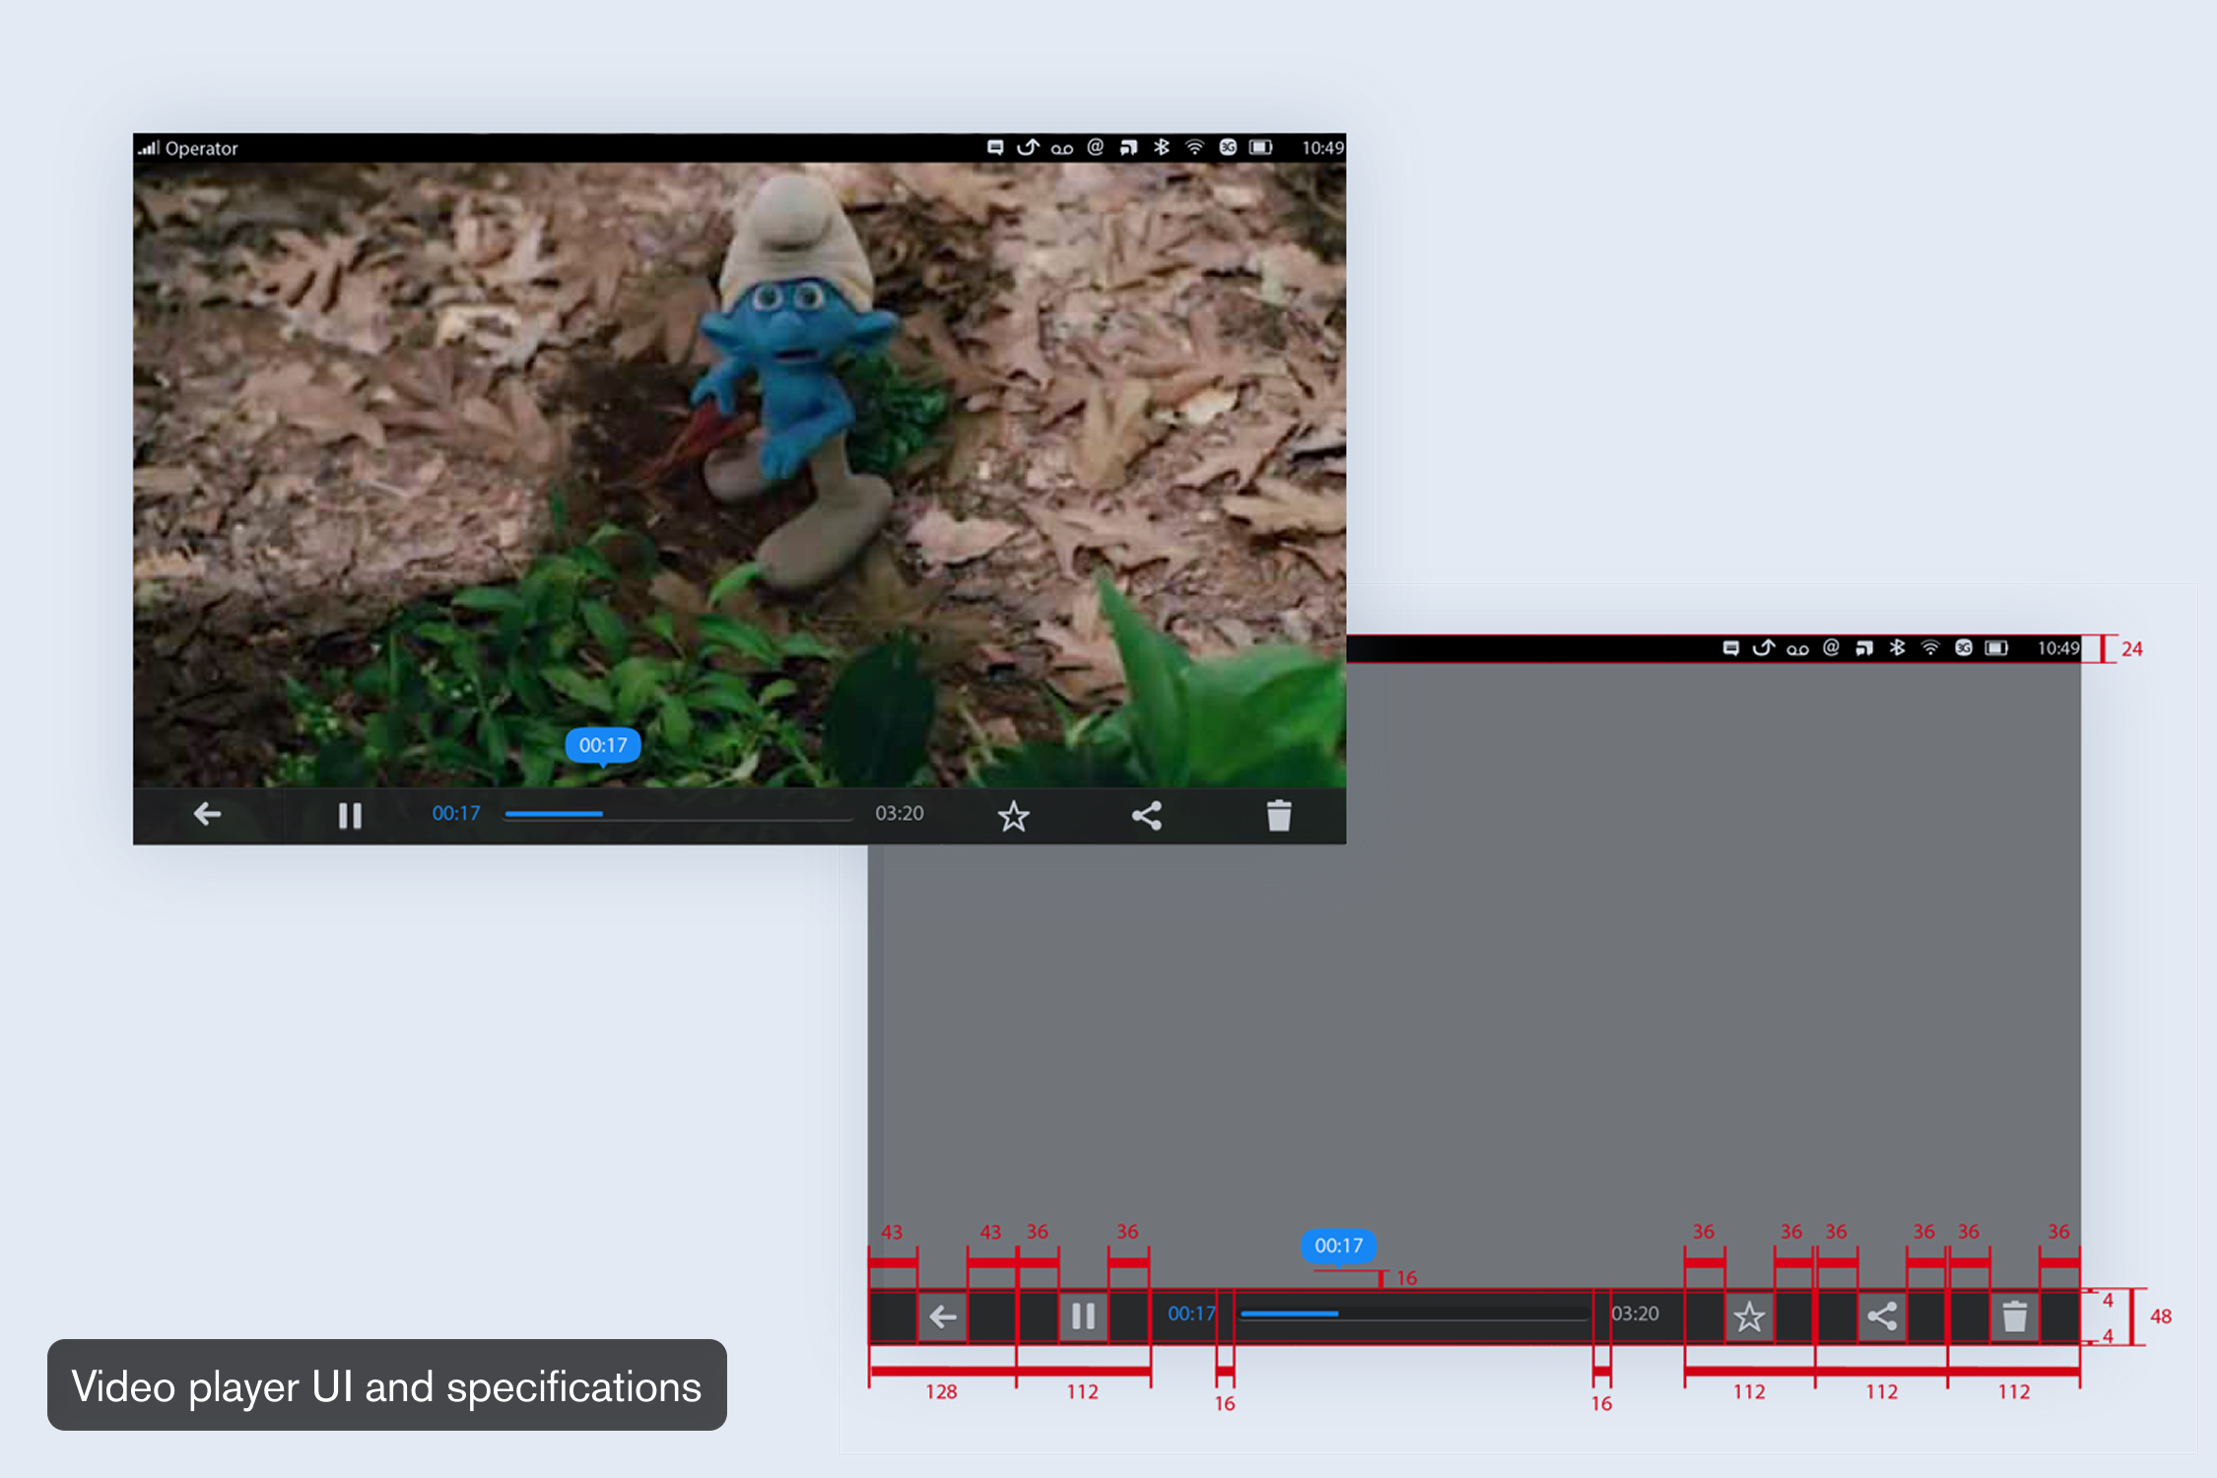Screen dimensions: 2217x1478
Task: Click the 00:17 bubble in the specification mockup
Action: 1339,1246
